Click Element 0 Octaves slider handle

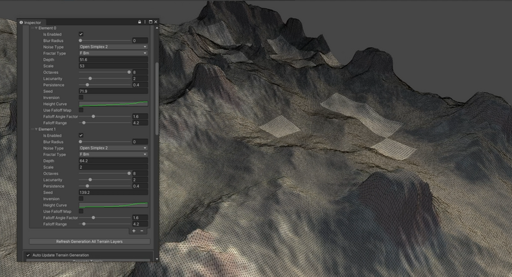pyautogui.click(x=129, y=72)
